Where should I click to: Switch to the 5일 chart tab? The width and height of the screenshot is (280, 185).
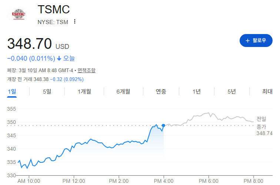[x=47, y=91]
